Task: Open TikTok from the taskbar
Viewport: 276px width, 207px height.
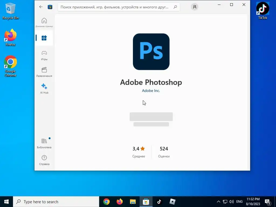Action: (x=159, y=202)
